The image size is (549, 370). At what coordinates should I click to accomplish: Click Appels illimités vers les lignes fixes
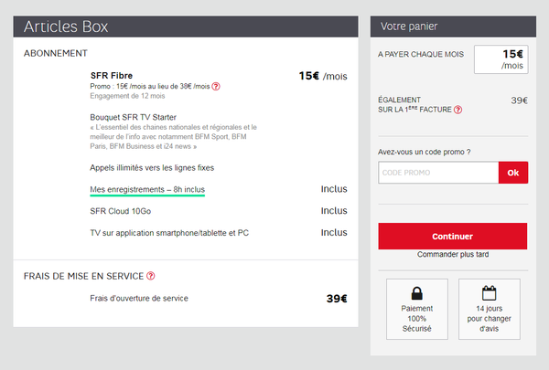point(152,168)
